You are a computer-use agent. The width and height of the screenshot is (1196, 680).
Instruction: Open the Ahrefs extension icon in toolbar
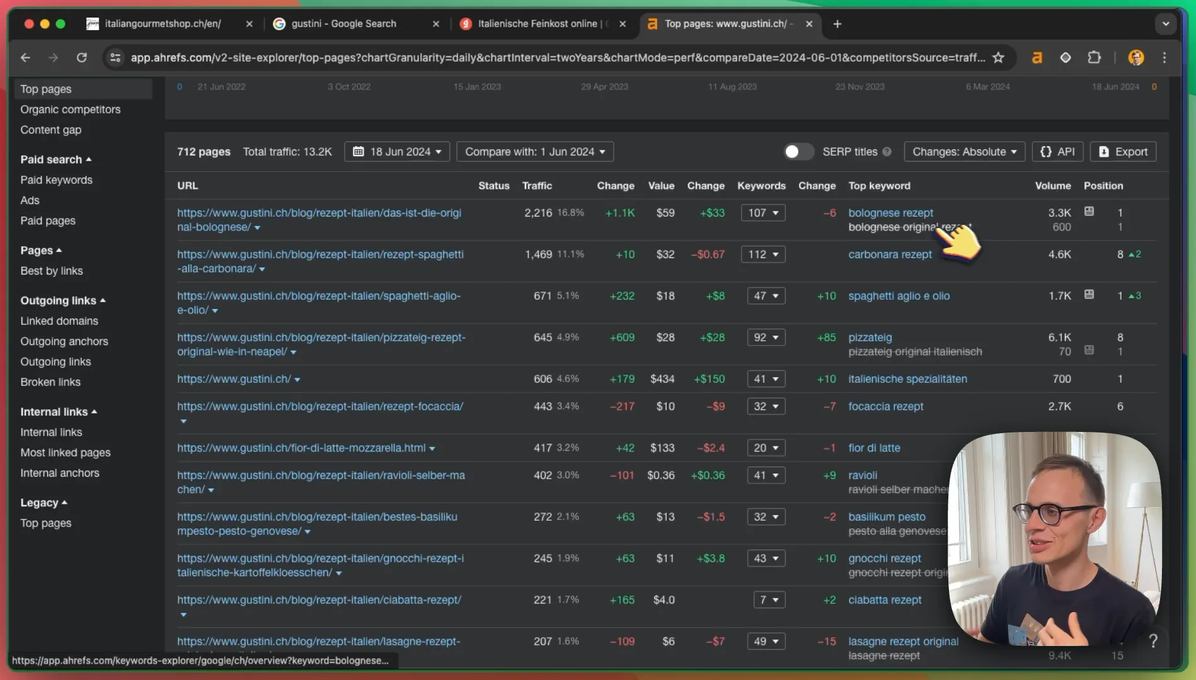[1037, 58]
